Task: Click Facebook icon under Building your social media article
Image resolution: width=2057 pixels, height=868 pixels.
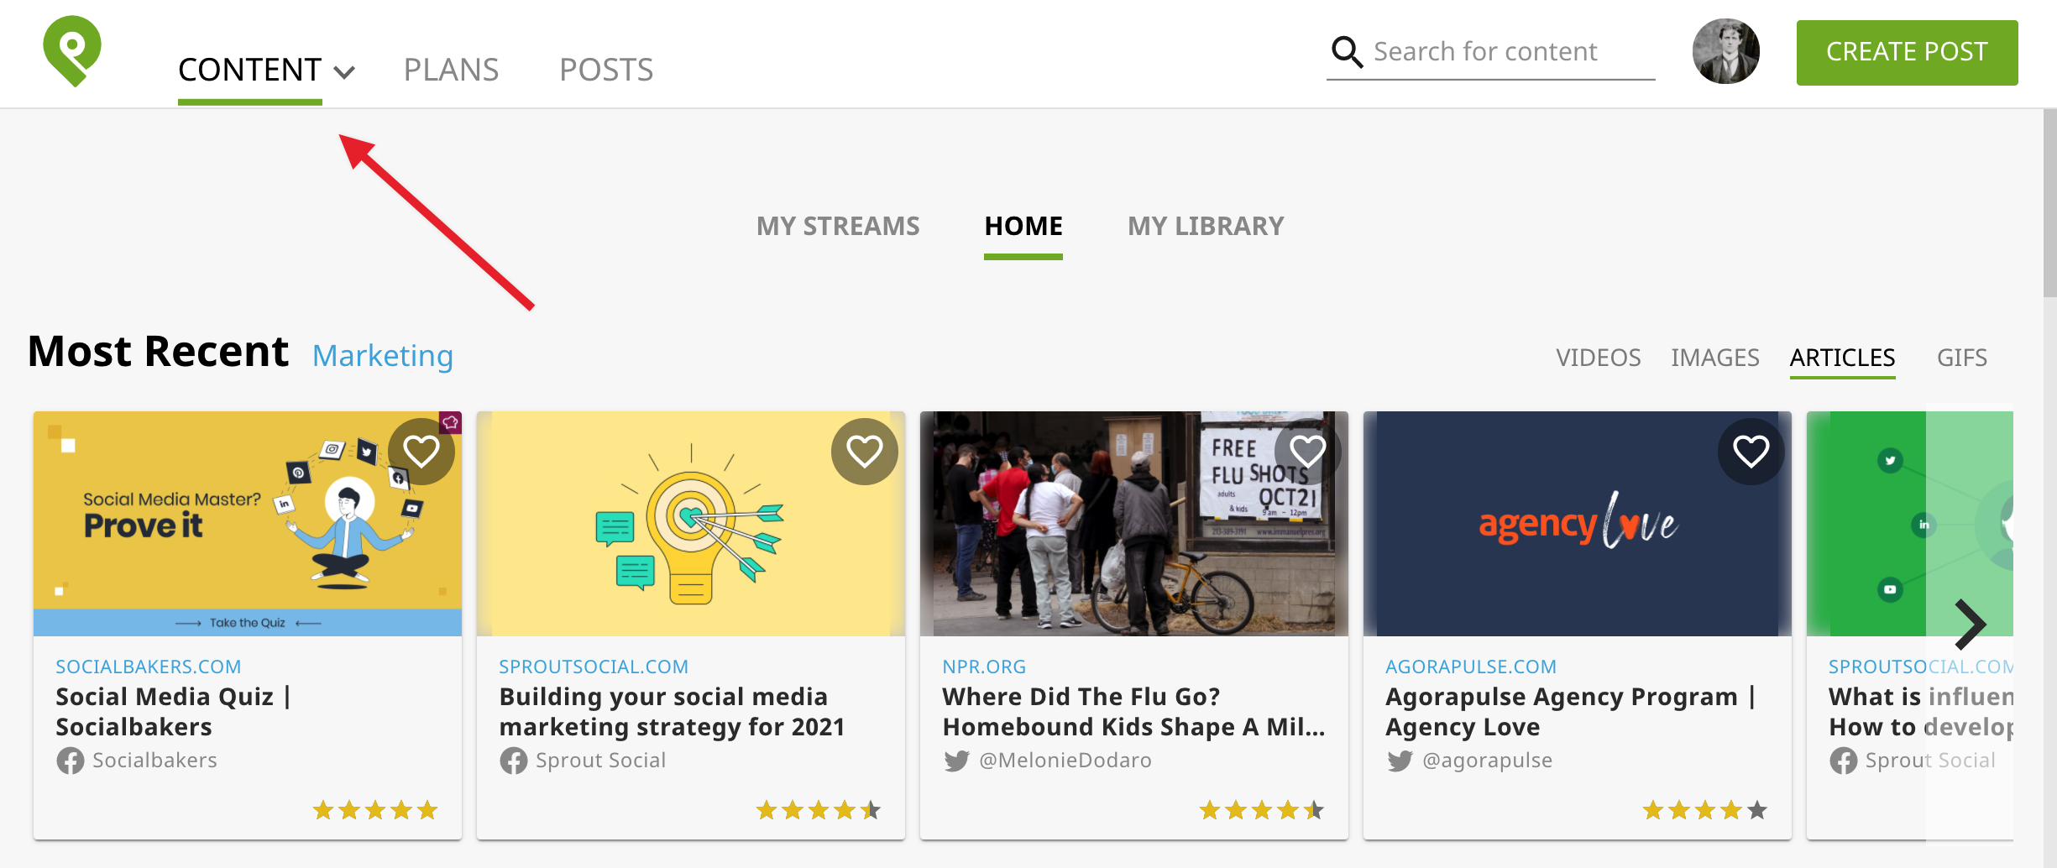Action: click(514, 761)
